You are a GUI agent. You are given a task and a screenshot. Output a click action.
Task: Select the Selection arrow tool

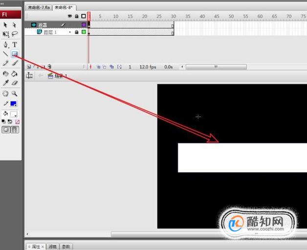[x=5, y=25]
